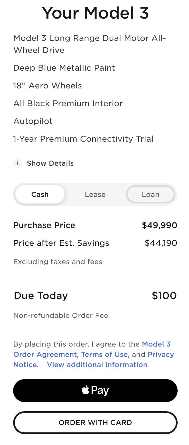Click the $44,190 price after savings
Image resolution: width=189 pixels, height=445 pixels.
click(x=161, y=243)
